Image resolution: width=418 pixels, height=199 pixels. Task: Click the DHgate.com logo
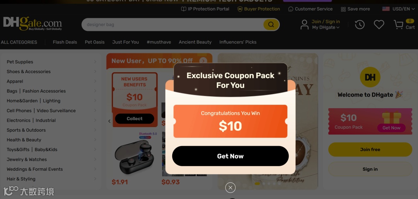32,24
